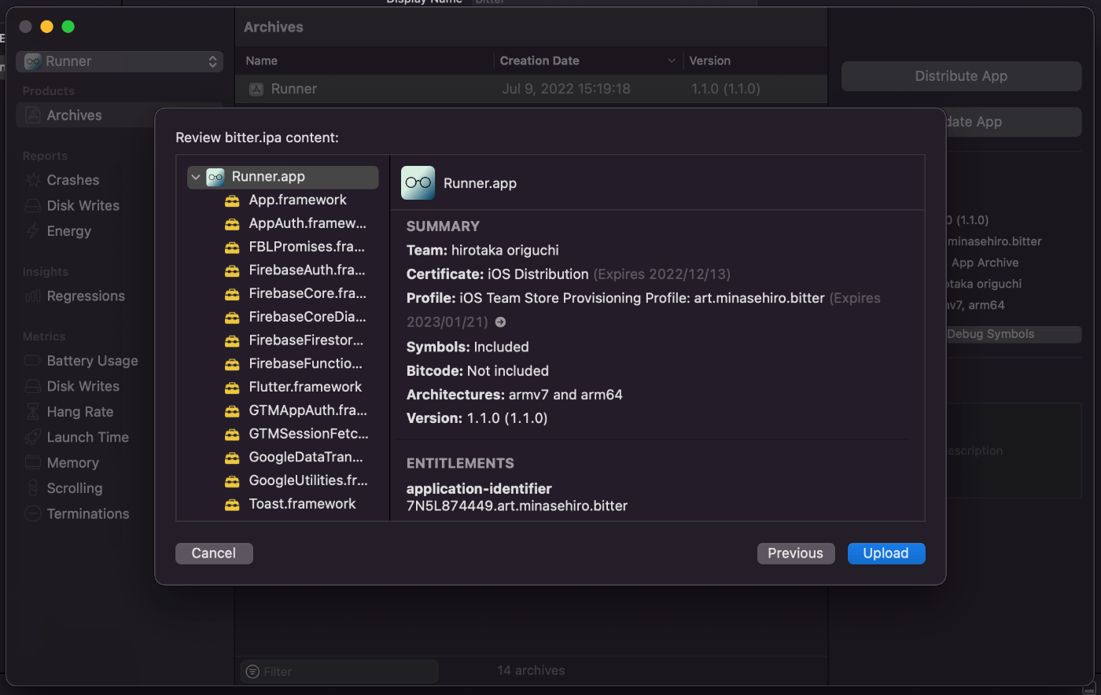
Task: Click the Runner.app icon in tree
Action: 215,177
